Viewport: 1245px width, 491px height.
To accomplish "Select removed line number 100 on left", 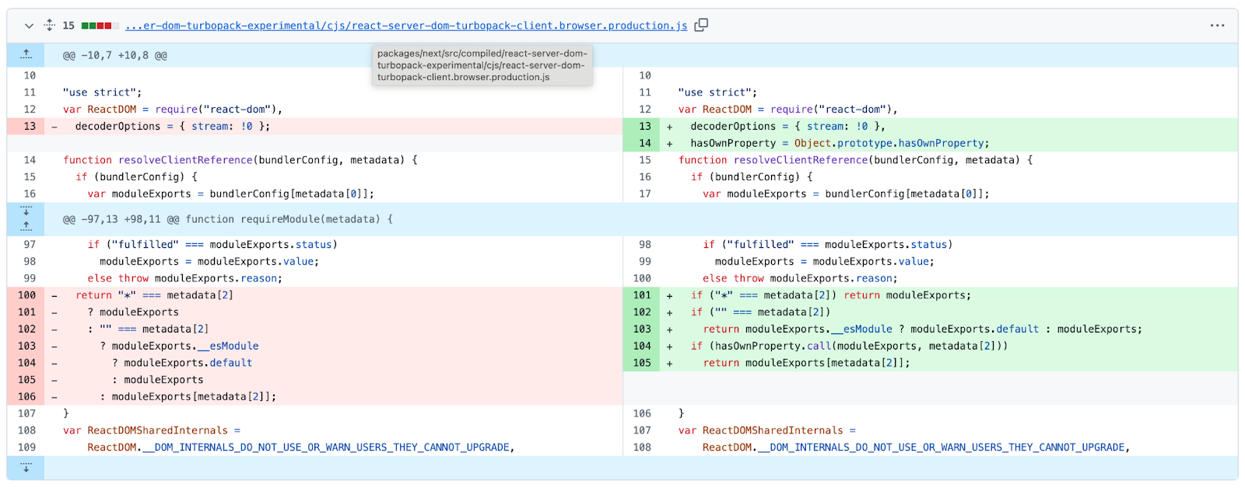I will click(x=26, y=295).
